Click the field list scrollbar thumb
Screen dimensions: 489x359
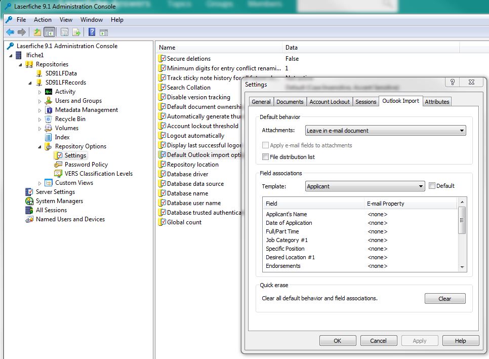coord(462,220)
